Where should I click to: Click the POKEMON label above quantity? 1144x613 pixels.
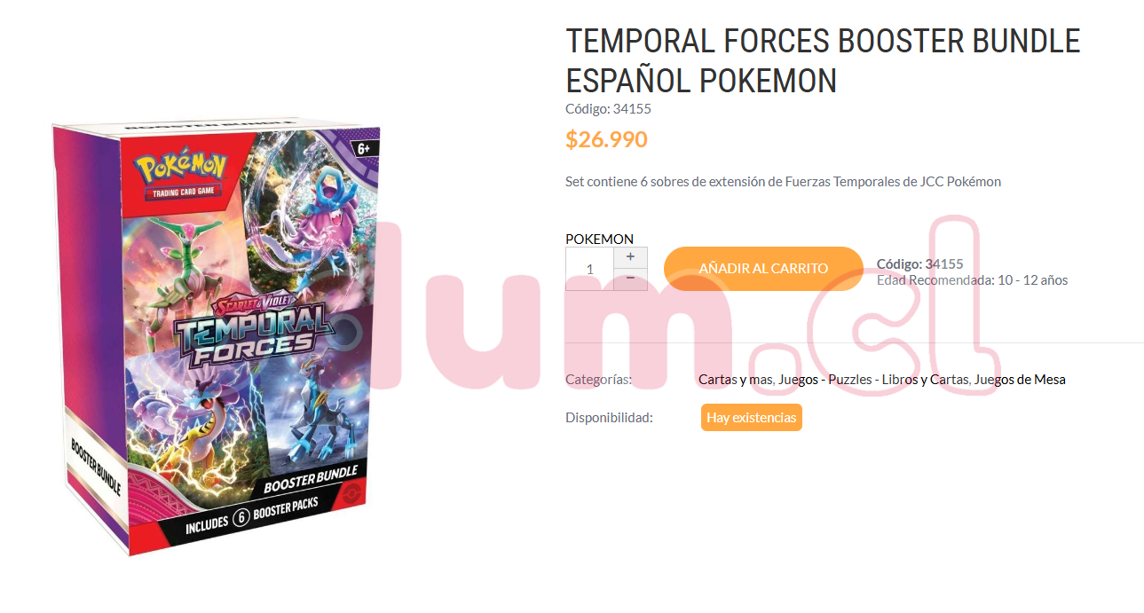pyautogui.click(x=599, y=239)
